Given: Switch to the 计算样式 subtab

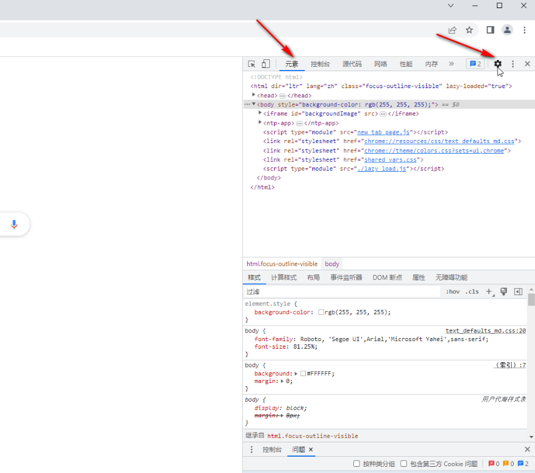Looking at the screenshot, I should 284,277.
